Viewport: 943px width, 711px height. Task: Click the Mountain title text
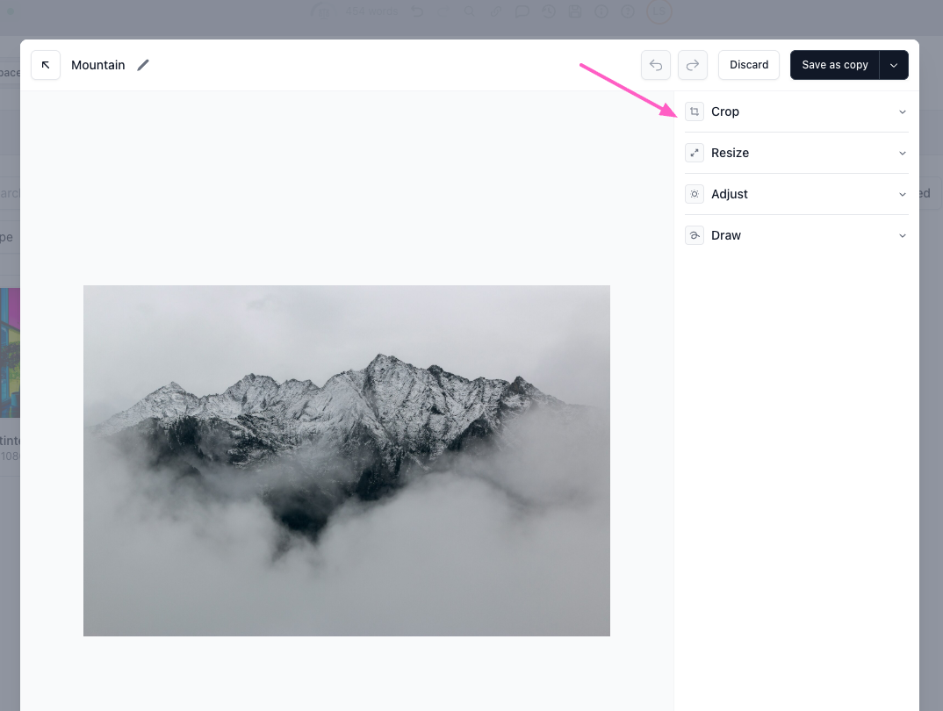[x=98, y=65]
